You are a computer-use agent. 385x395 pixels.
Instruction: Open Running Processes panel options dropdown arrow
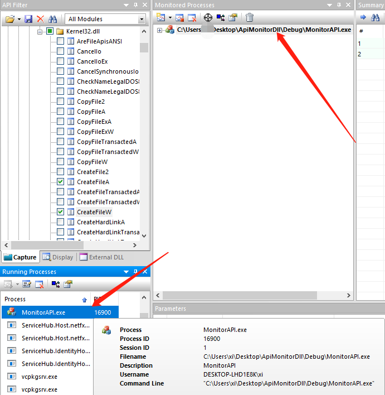pyautogui.click(x=126, y=272)
